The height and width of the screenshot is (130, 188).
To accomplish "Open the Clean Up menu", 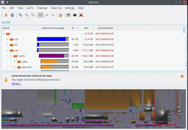I will [x=56, y=8].
